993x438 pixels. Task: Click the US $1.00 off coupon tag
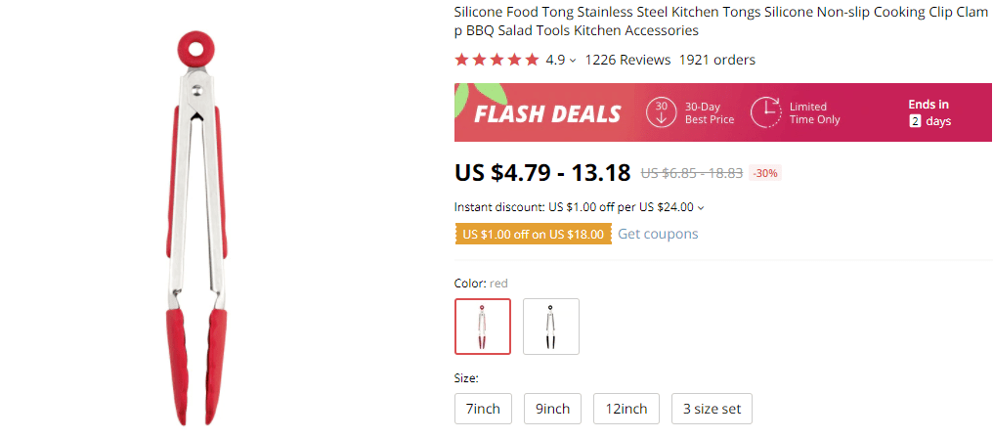tap(533, 234)
